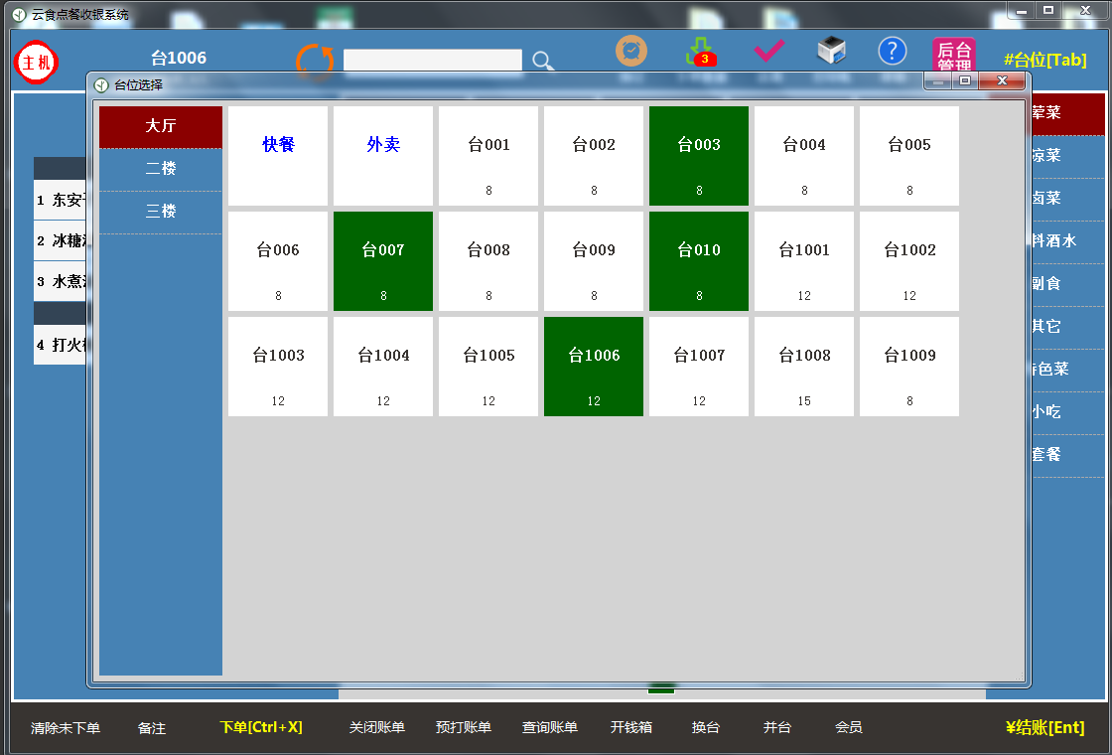Screen dimensions: 1112x755
Task: Open help via the question mark icon
Action: coord(893,51)
